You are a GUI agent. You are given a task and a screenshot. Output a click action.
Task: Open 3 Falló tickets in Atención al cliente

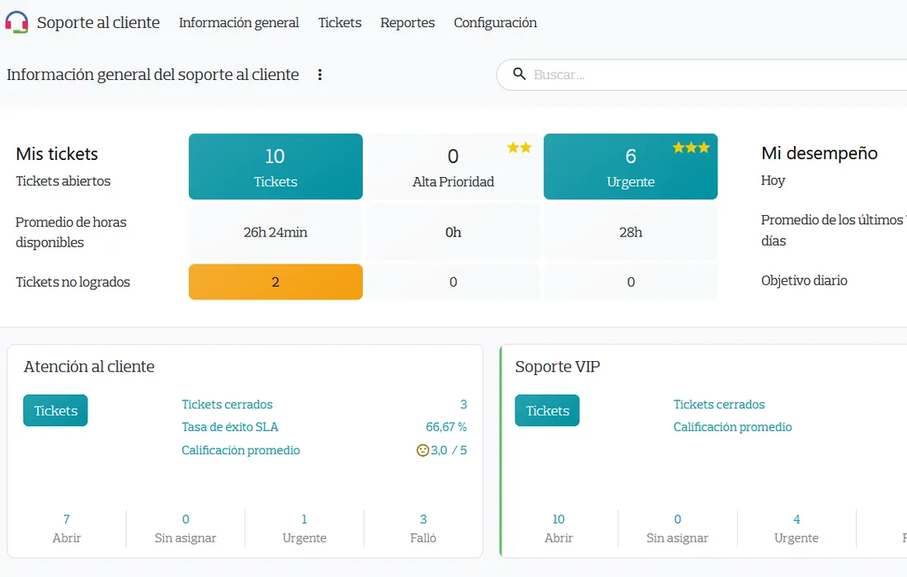point(424,528)
